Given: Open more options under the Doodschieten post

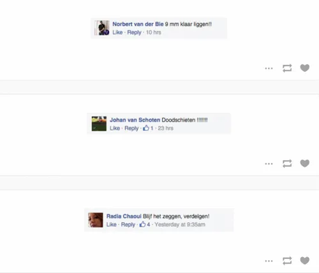Looking at the screenshot, I should click(269, 164).
